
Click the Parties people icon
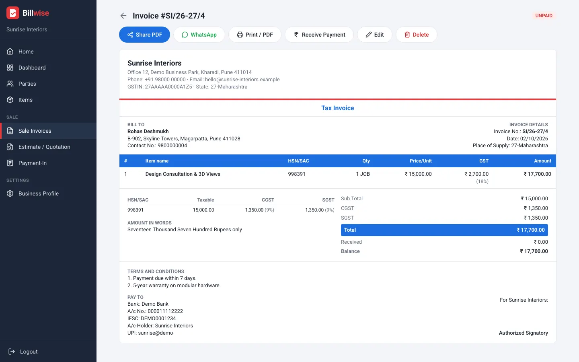(x=10, y=84)
